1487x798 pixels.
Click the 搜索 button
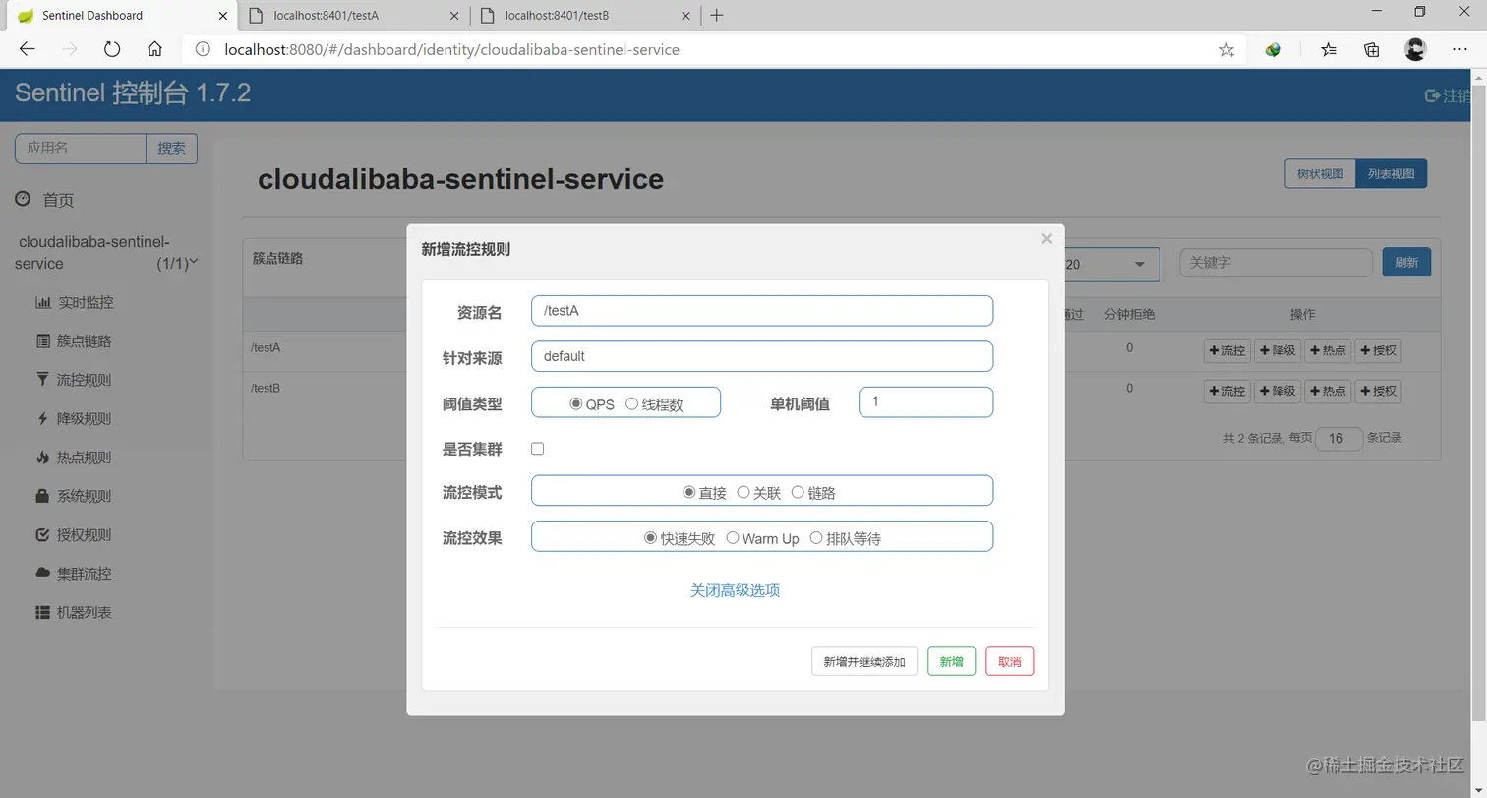[x=171, y=149]
